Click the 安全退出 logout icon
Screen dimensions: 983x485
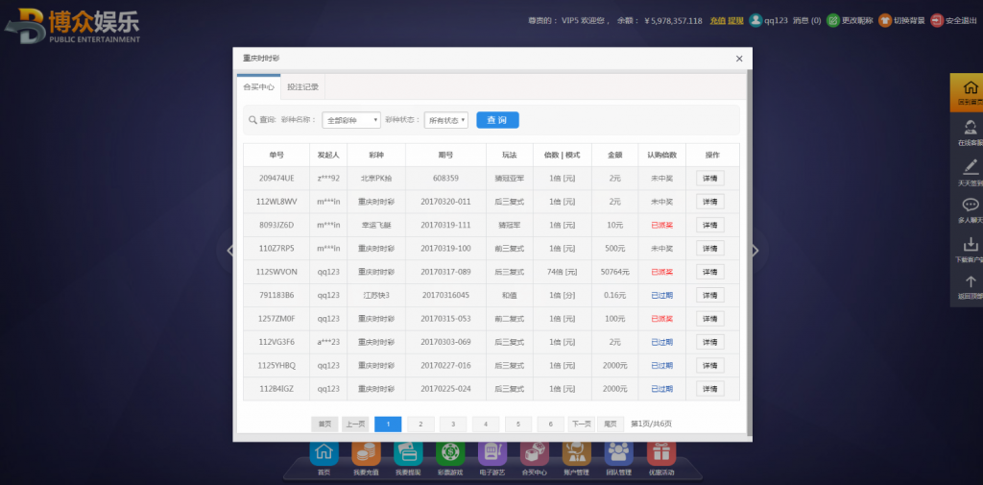937,20
